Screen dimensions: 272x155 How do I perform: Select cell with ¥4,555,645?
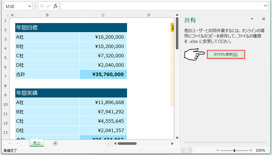tap(103, 121)
